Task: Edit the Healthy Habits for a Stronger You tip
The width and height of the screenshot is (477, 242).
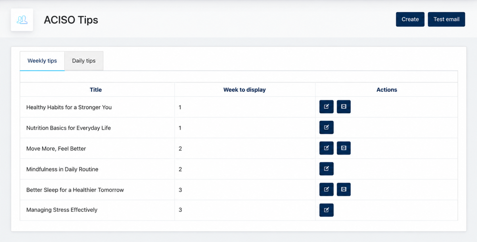Action: pos(326,107)
